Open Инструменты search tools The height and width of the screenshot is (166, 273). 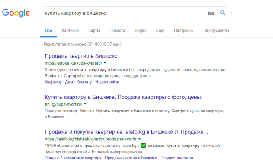217,30
